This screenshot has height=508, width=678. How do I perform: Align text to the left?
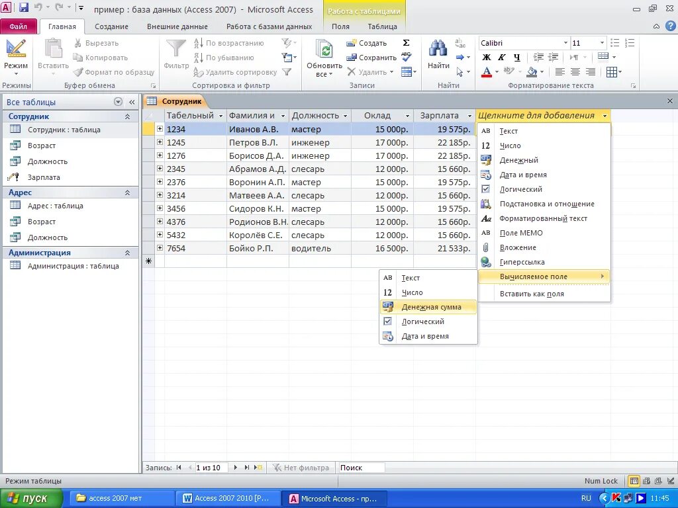560,71
